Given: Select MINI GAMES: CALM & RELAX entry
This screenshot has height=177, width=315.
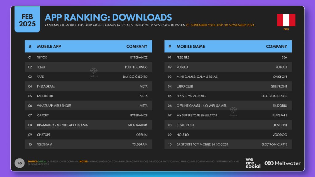Looking at the screenshot, I should [197, 77].
